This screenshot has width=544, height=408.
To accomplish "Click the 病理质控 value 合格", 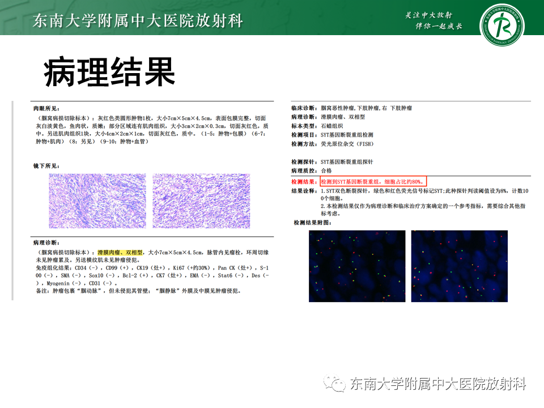I will pyautogui.click(x=326, y=171).
